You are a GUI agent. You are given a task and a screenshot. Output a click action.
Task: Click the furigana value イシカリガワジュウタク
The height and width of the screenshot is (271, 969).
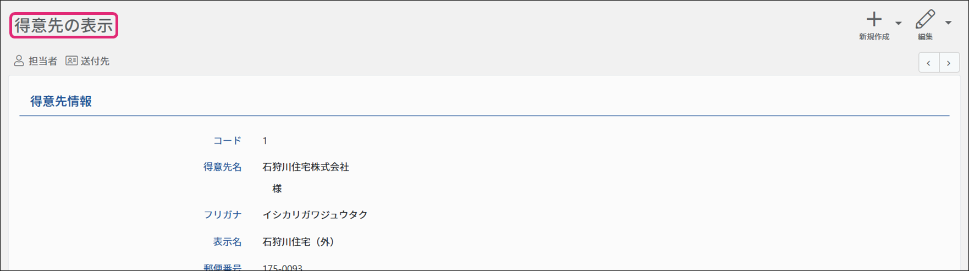[315, 215]
